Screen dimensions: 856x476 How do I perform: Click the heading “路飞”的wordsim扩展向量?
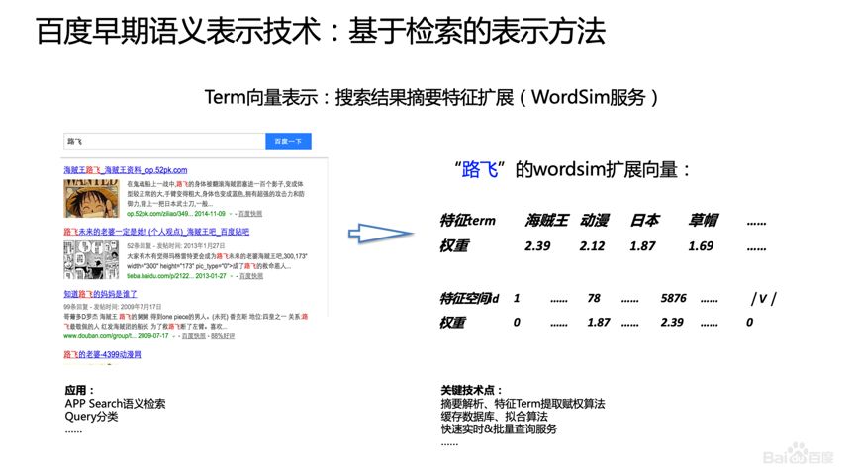pyautogui.click(x=572, y=170)
